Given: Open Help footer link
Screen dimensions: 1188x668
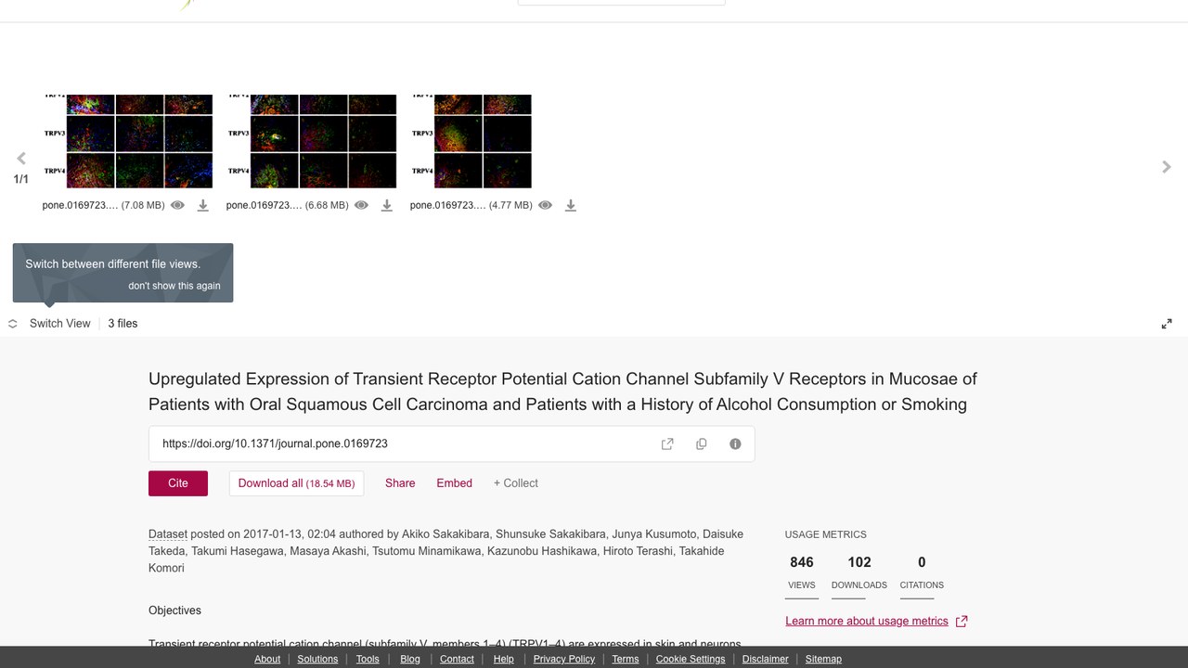Looking at the screenshot, I should pos(504,659).
